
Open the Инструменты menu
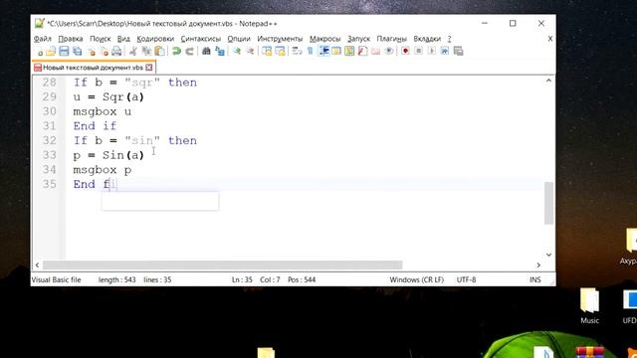pos(280,39)
